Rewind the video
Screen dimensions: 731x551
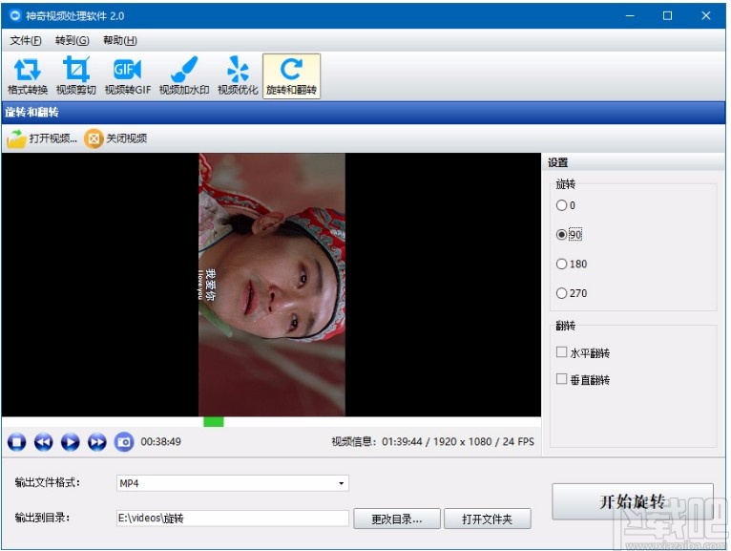[43, 442]
